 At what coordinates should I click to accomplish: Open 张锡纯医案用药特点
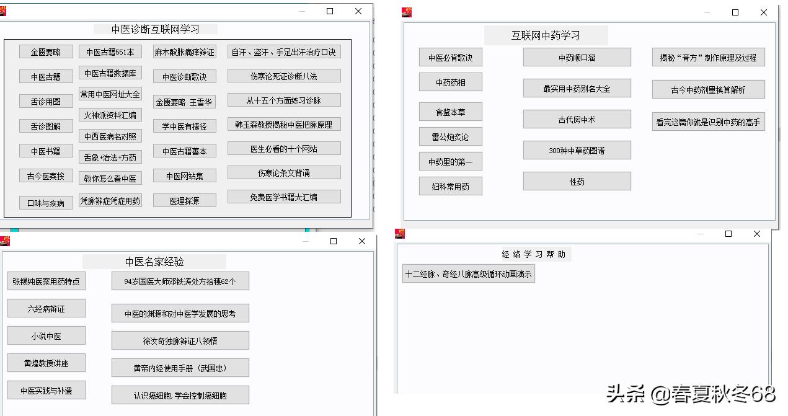pyautogui.click(x=46, y=280)
